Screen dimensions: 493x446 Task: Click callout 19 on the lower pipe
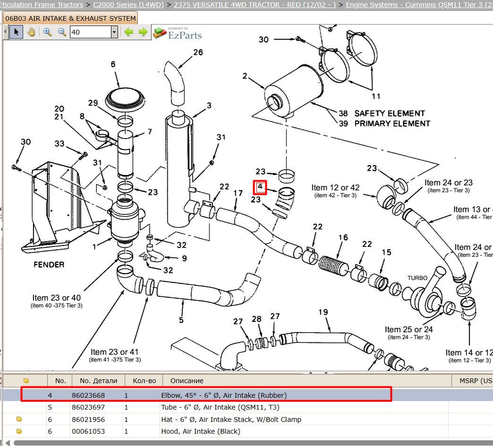coord(323,312)
